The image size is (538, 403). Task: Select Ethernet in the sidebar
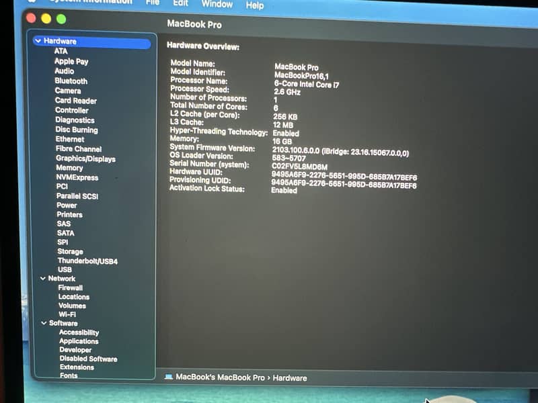[x=70, y=139]
